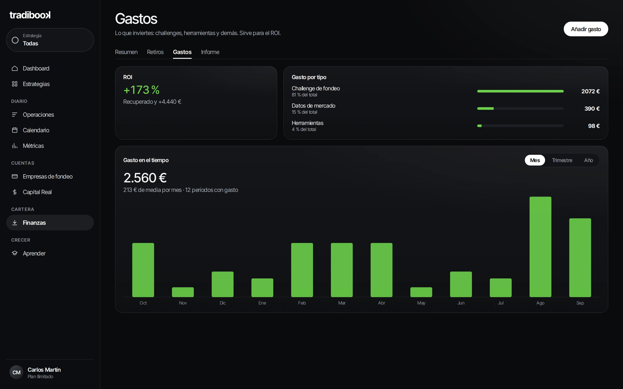Screen dimensions: 623x389
Task: Select the Gastos tab
Action: (x=182, y=52)
